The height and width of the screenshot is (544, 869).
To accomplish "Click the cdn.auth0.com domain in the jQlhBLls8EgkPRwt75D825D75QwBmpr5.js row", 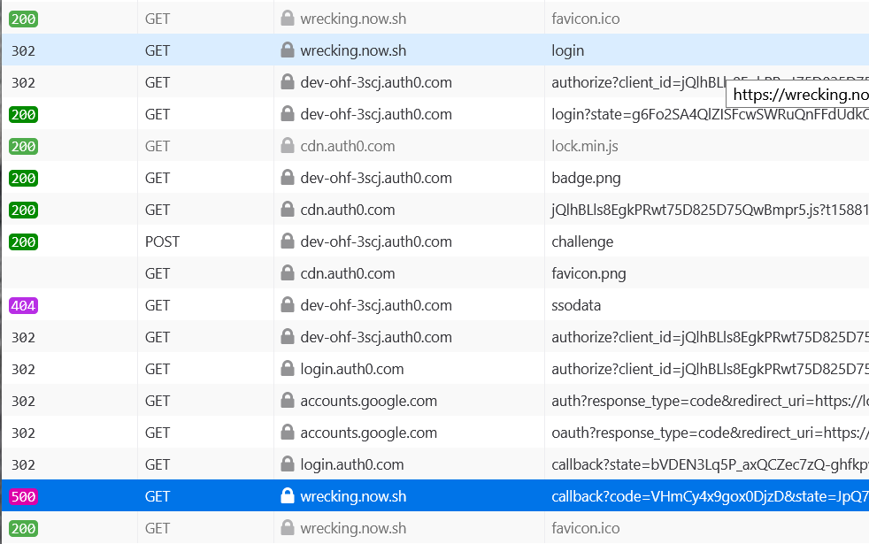I will [x=348, y=210].
